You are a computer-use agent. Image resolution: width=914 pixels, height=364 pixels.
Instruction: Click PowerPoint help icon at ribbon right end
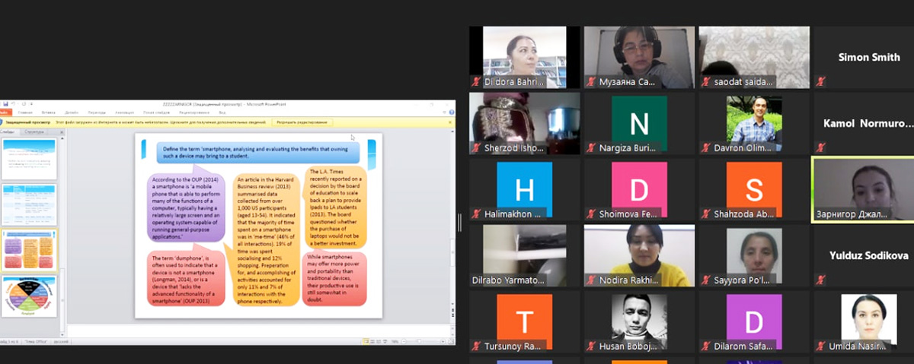coord(451,112)
